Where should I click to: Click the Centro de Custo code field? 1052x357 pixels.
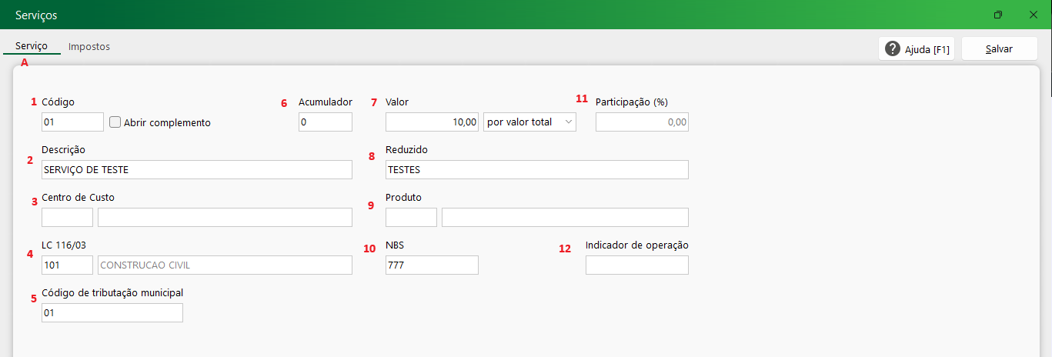(x=67, y=217)
